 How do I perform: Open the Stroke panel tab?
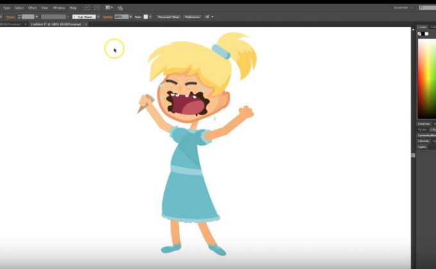point(423,130)
